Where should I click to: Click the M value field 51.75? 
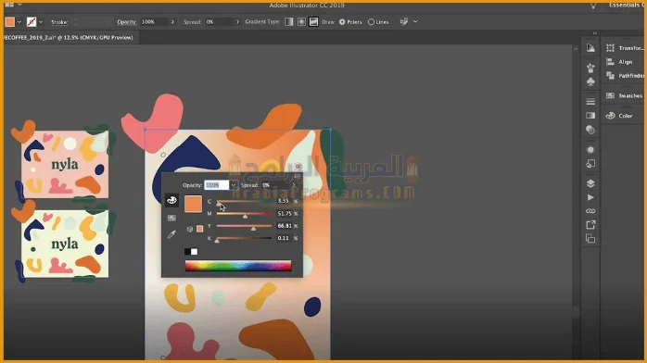pyautogui.click(x=284, y=213)
